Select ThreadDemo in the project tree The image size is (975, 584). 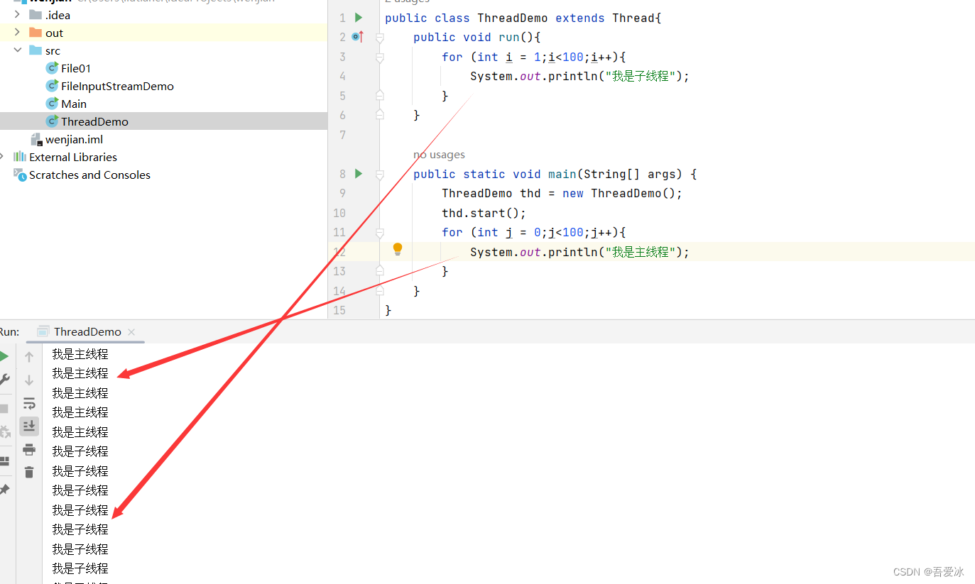click(94, 121)
